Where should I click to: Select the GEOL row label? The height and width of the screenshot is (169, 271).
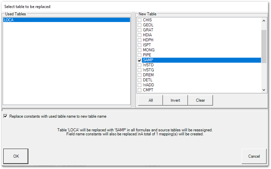(x=148, y=25)
